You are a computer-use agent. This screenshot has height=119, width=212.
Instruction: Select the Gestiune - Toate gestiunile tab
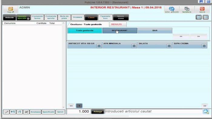pos(86,24)
